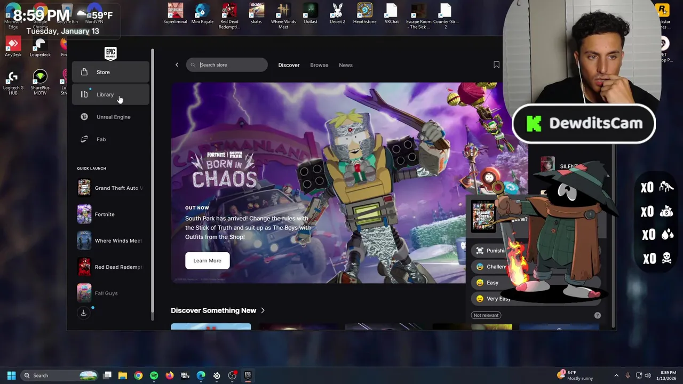
Task: Open the wishlist bookmark icon
Action: tap(496, 65)
